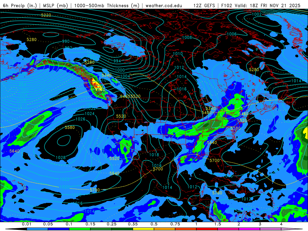The height and width of the screenshot is (231, 308).
Task: Click the '992' isobar label
Action: (69, 48)
